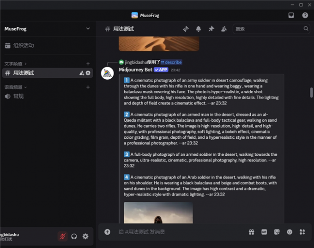Open user settings gear at bottom
314x248 pixels.
pyautogui.click(x=85, y=236)
